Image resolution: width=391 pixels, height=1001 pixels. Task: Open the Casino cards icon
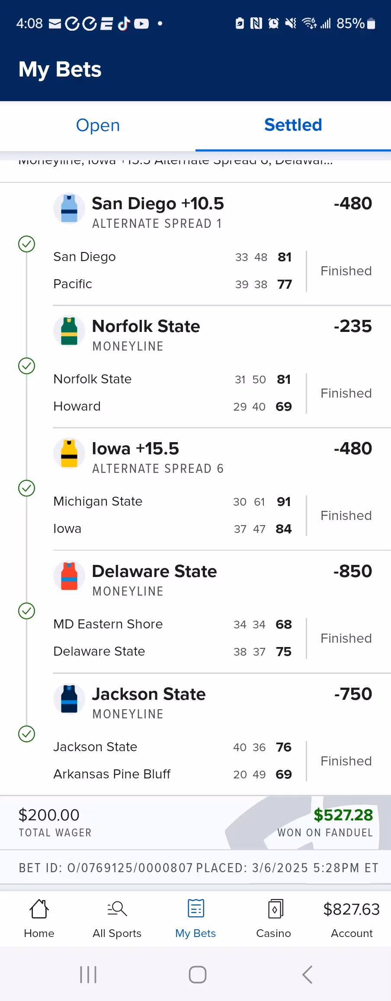274,909
